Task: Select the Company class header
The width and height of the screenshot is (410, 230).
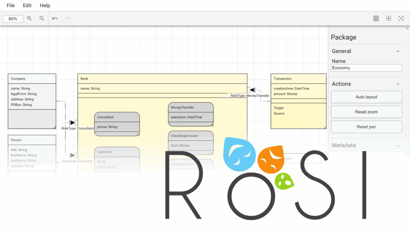Action: point(32,79)
